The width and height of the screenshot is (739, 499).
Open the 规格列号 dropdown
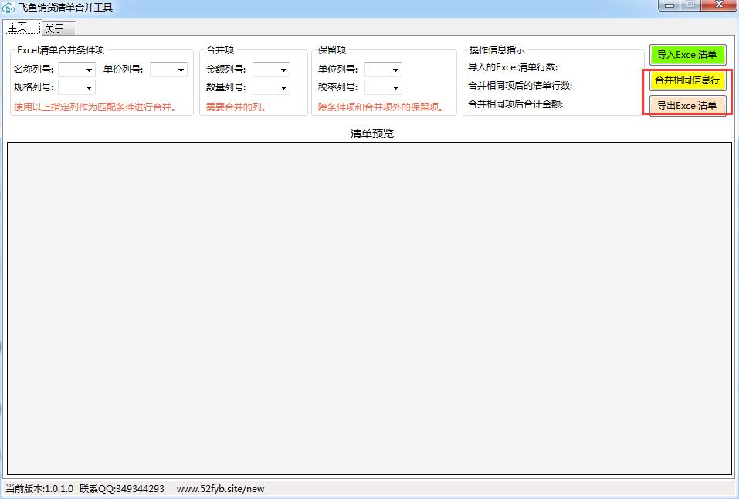coord(76,88)
